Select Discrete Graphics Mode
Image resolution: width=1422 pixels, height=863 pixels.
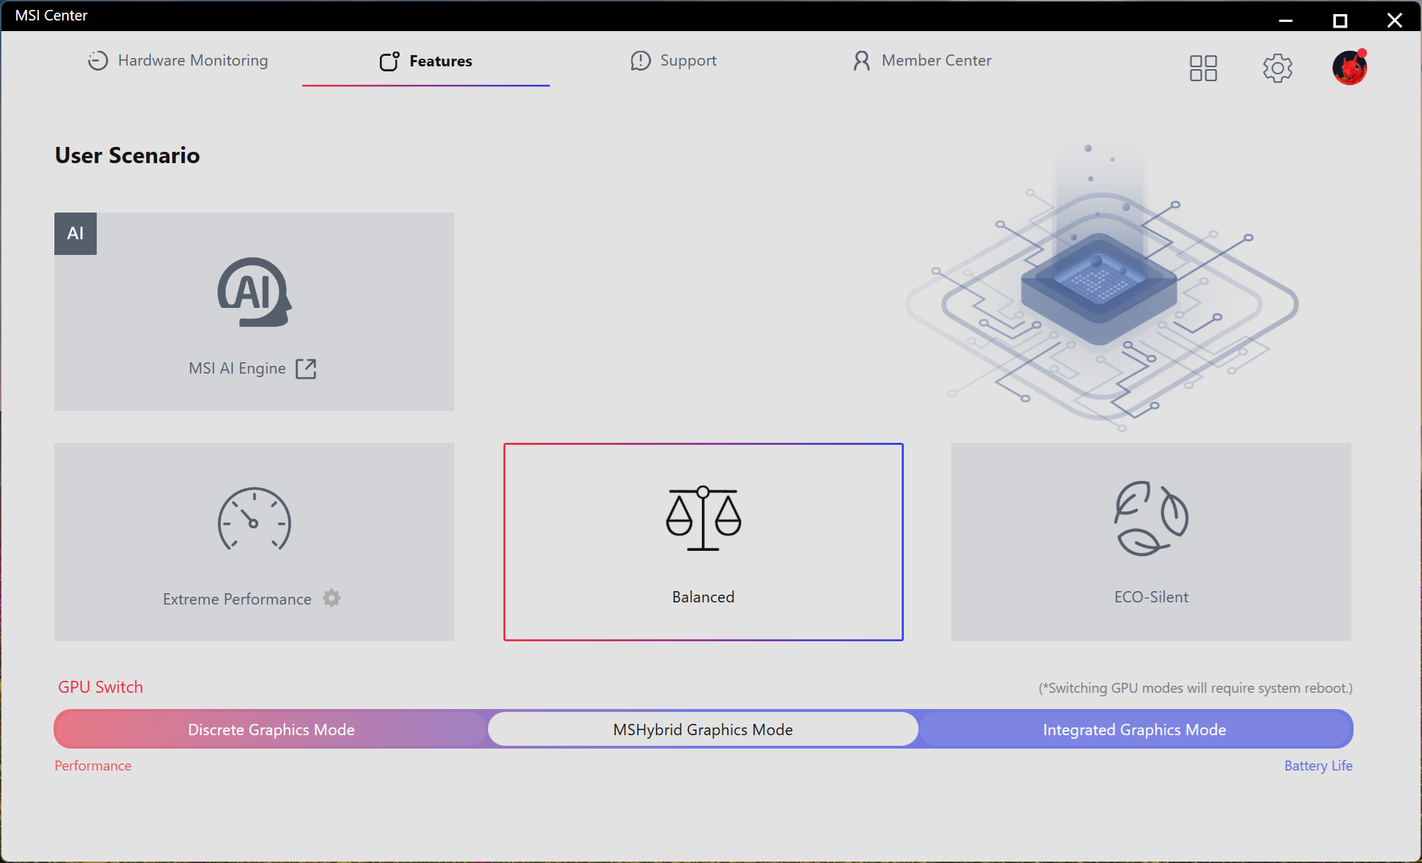[271, 730]
